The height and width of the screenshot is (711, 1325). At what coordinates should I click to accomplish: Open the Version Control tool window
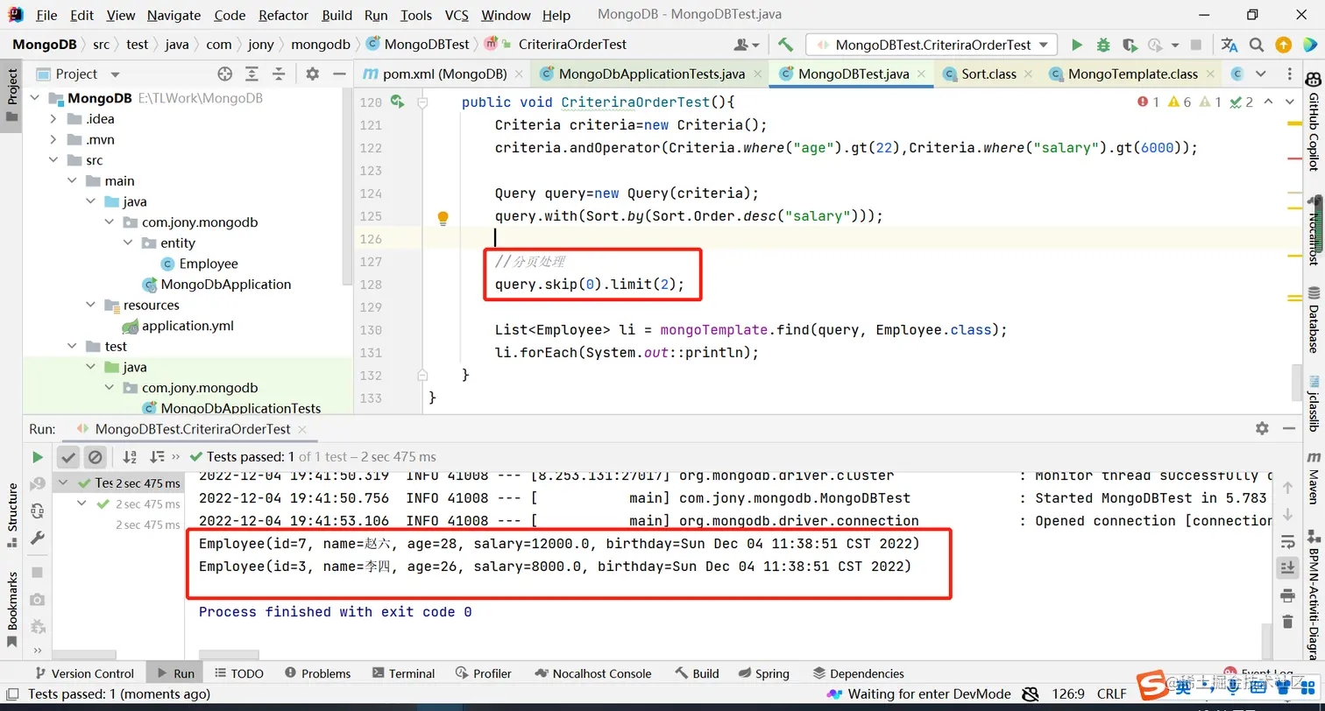pyautogui.click(x=84, y=673)
